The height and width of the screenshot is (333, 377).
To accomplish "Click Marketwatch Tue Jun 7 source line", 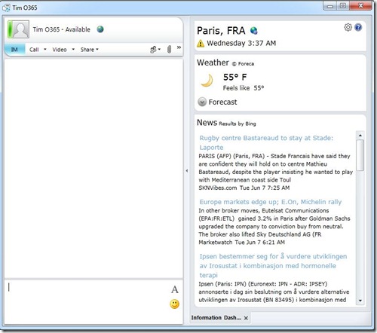I will [241, 243].
